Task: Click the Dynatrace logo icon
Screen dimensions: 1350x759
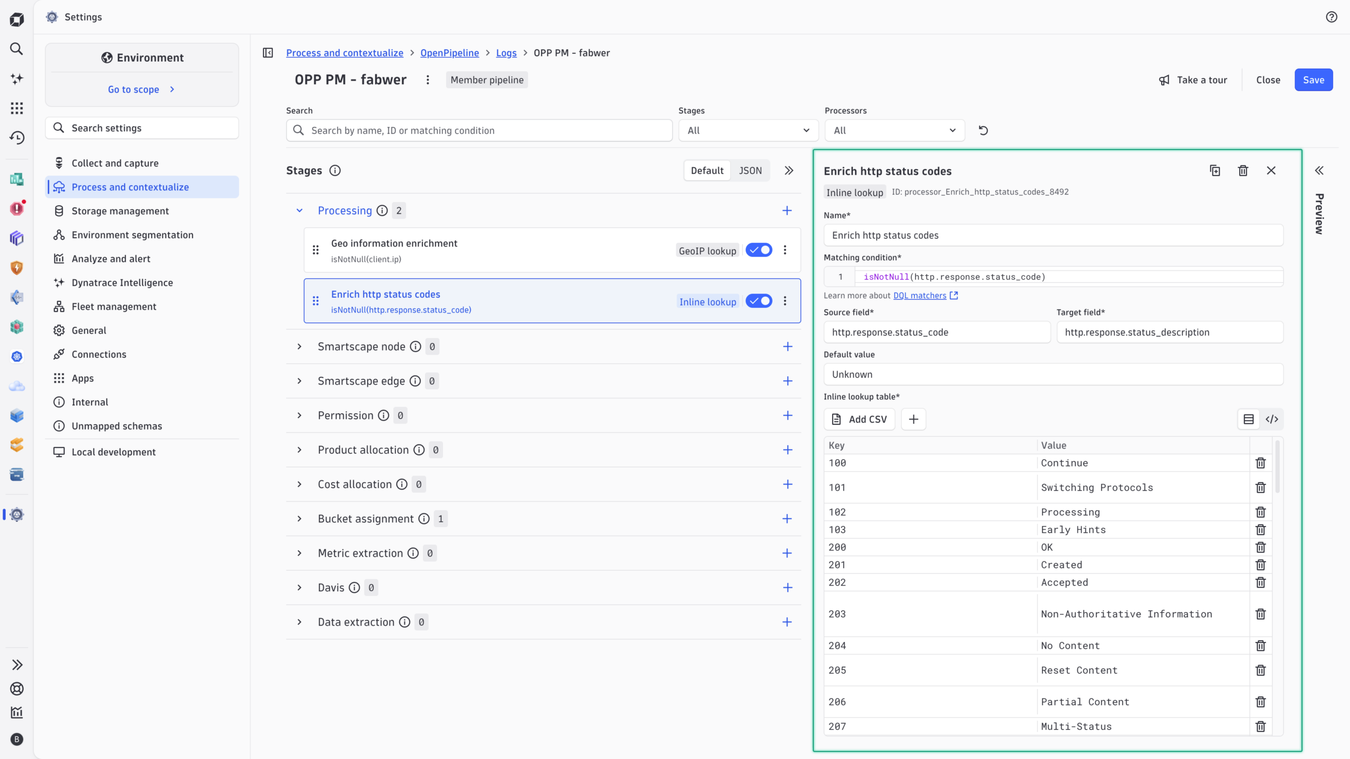Action: 17,20
